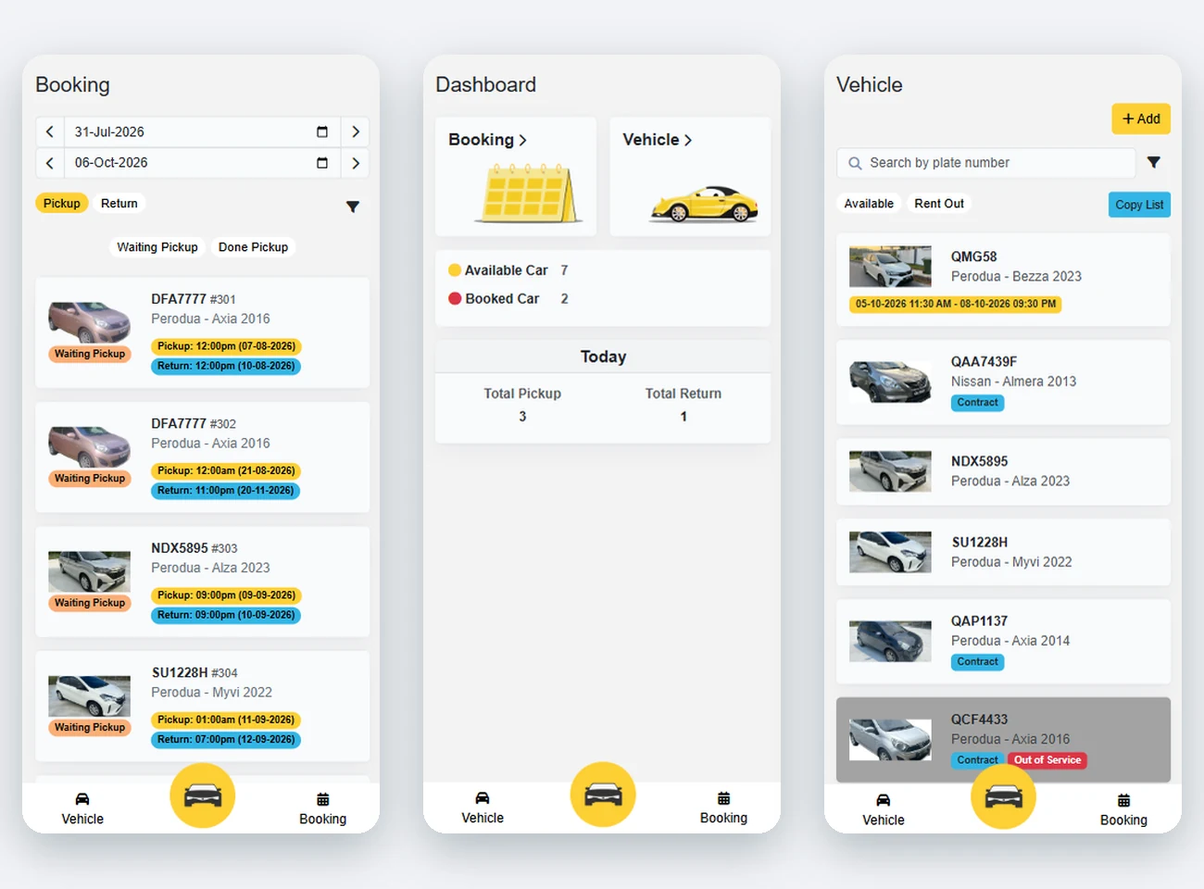1204x889 pixels.
Task: Focus the Search by plate number field
Action: [x=986, y=163]
